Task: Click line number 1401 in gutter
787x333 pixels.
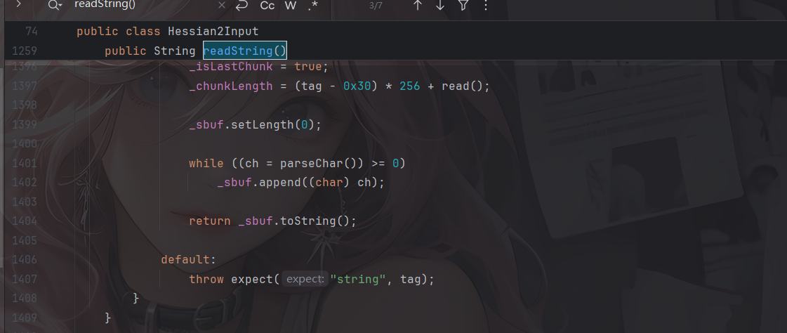Action: tap(24, 163)
